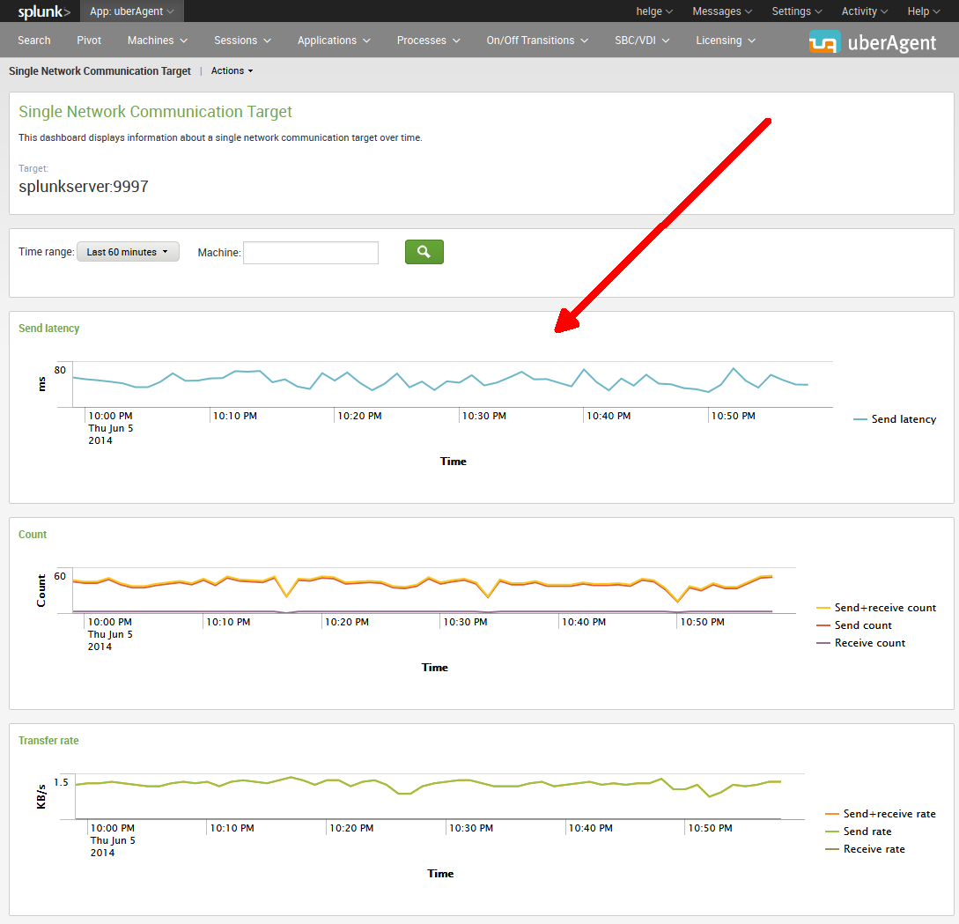
Task: Click the 10:50 PM label on Count chart
Action: coord(702,623)
